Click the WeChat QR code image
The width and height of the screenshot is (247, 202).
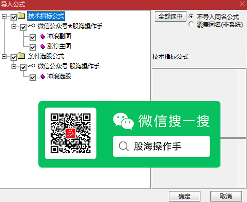coord(71,133)
